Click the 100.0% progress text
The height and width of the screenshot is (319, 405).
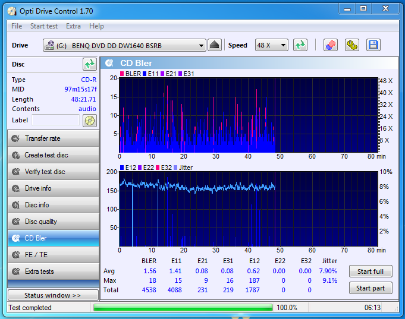(x=287, y=308)
